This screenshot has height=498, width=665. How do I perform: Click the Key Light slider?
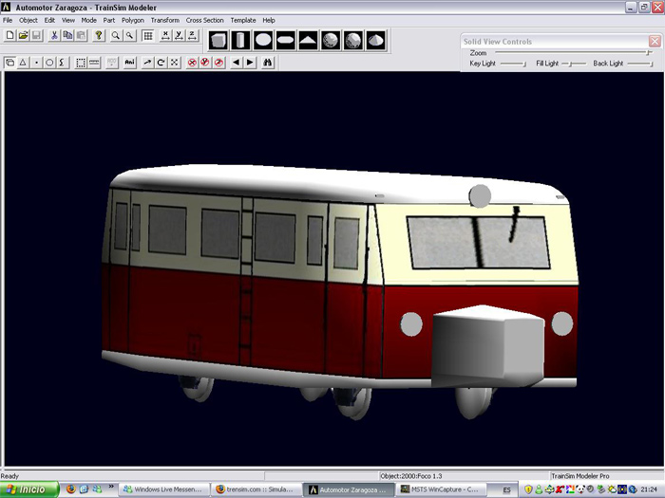tap(513, 64)
